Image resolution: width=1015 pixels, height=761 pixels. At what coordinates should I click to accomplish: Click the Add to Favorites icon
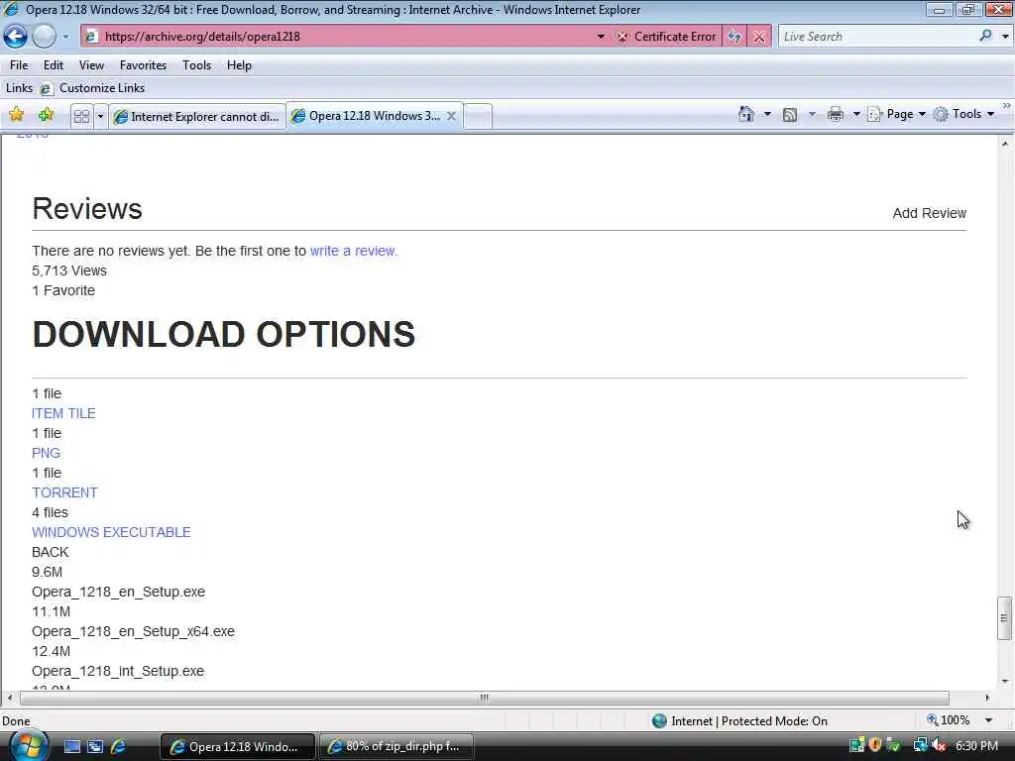pos(46,115)
